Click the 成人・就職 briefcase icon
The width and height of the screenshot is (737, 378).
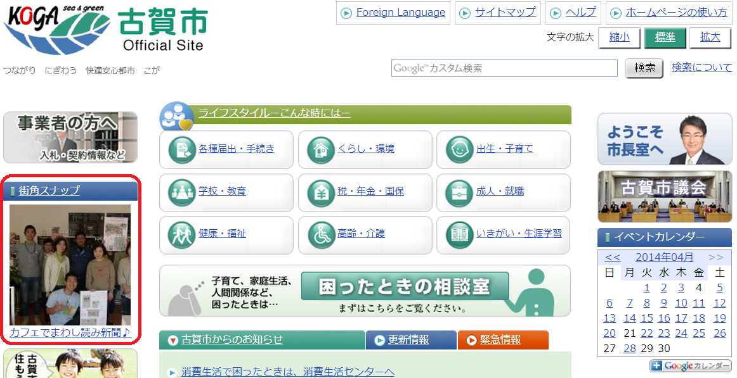click(460, 192)
